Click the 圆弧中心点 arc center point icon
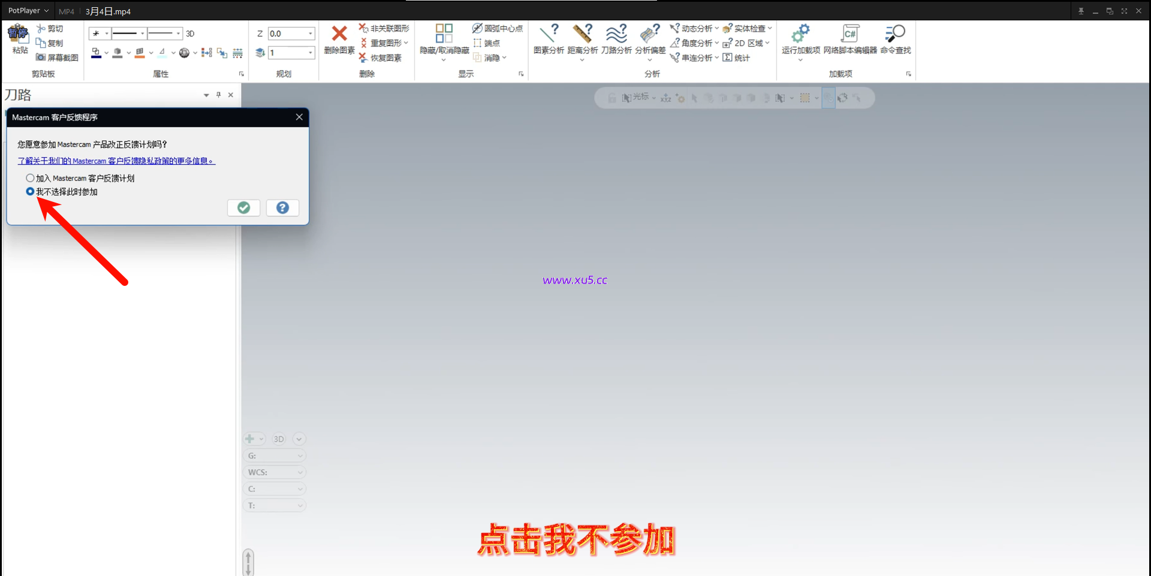1151x576 pixels. 498,28
